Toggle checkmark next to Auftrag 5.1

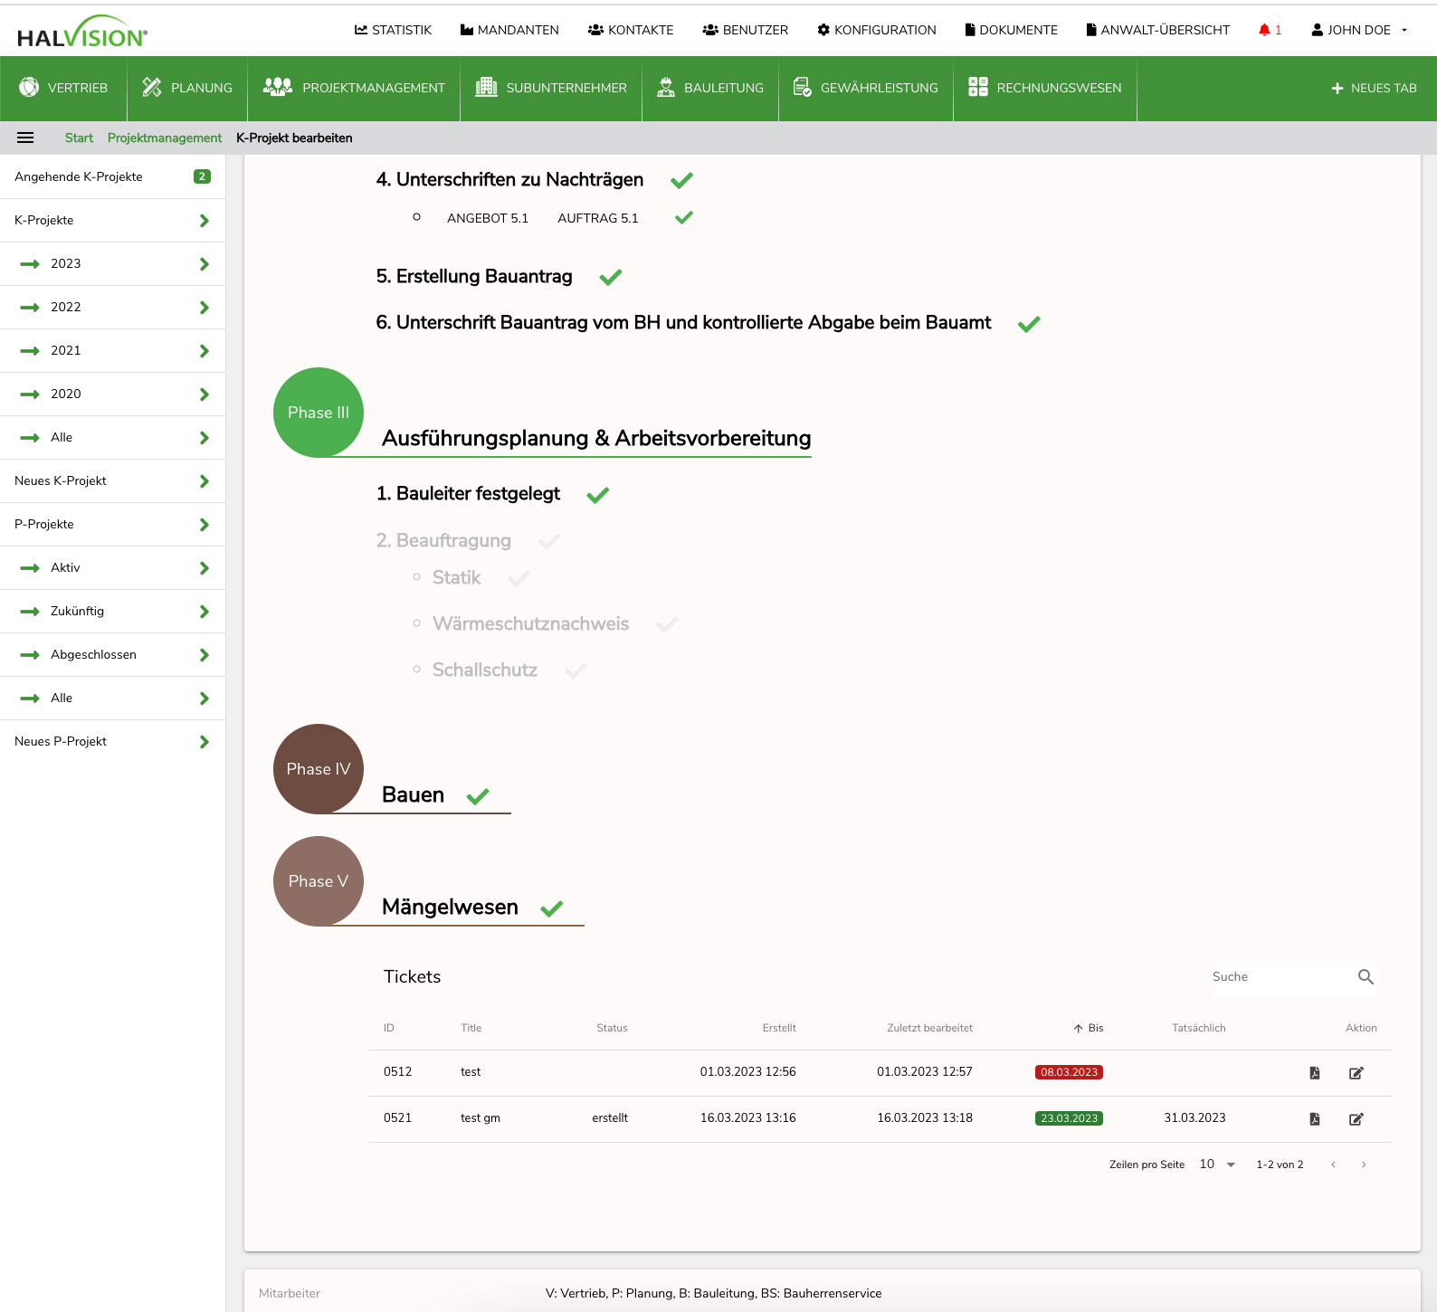(684, 217)
